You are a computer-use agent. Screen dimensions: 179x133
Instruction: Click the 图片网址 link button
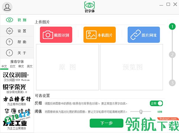(x=144, y=35)
